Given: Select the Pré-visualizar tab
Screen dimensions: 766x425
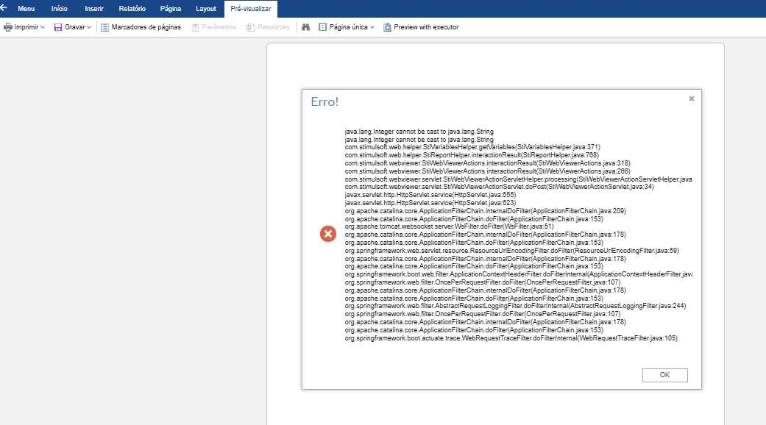Looking at the screenshot, I should pos(251,9).
